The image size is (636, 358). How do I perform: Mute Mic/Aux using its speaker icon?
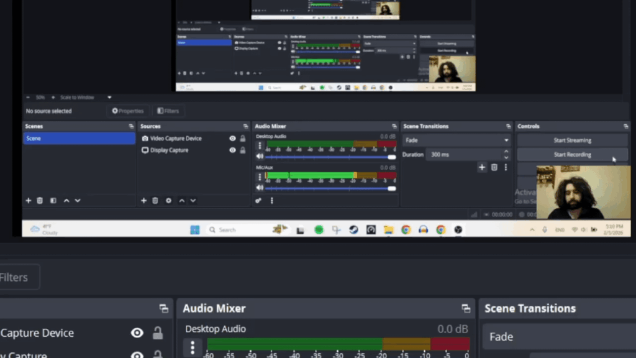pyautogui.click(x=260, y=188)
